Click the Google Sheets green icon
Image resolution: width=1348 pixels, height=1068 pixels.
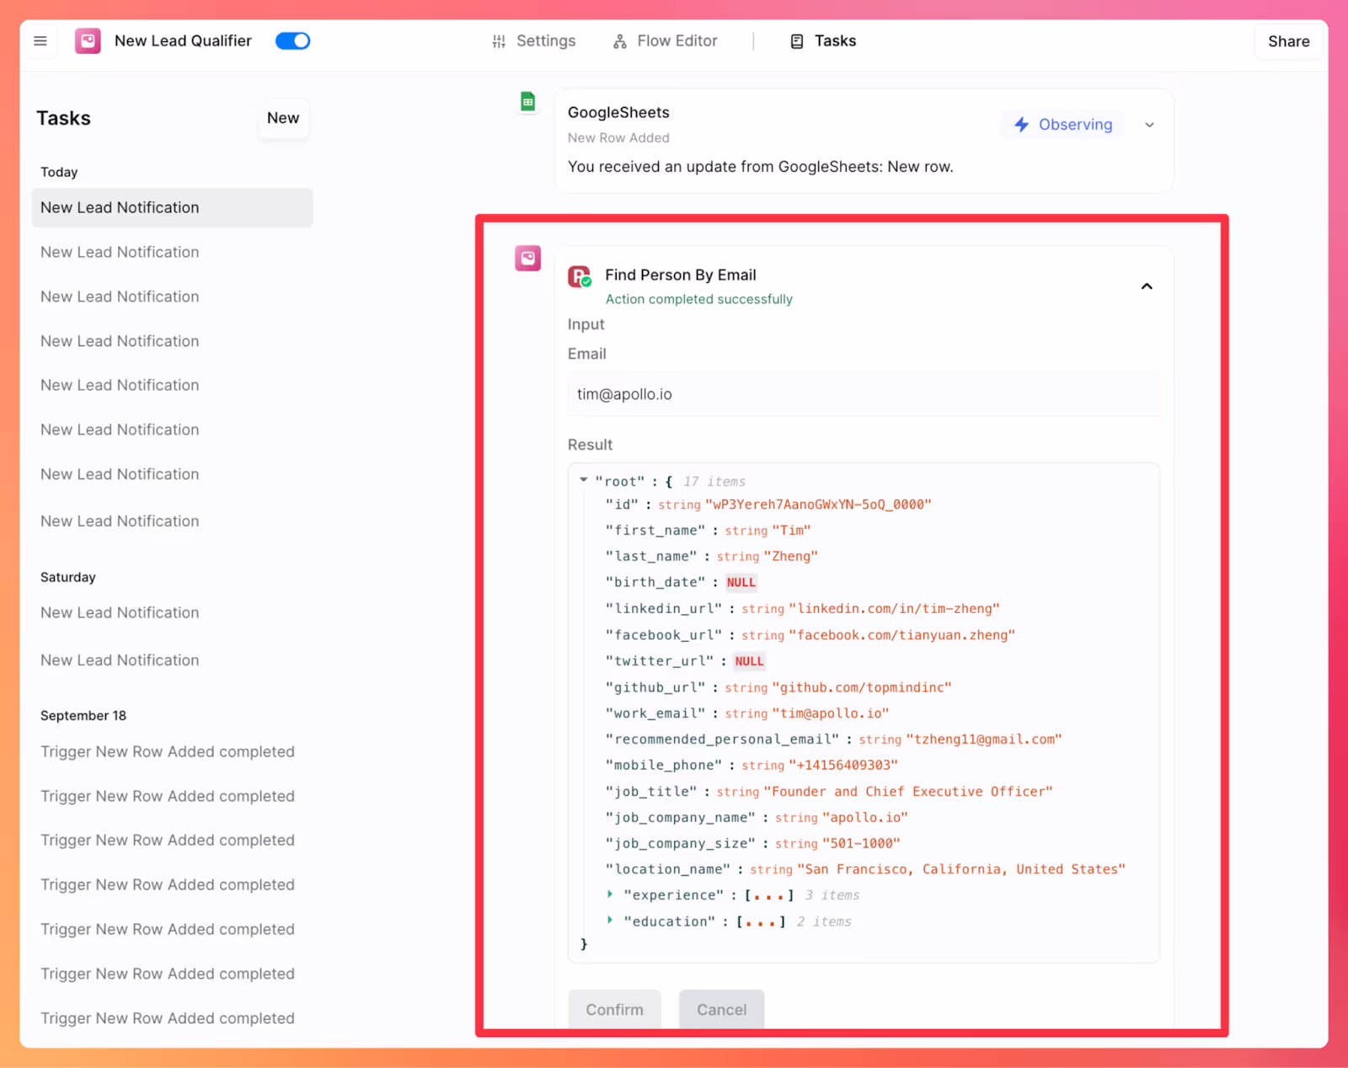pyautogui.click(x=527, y=102)
